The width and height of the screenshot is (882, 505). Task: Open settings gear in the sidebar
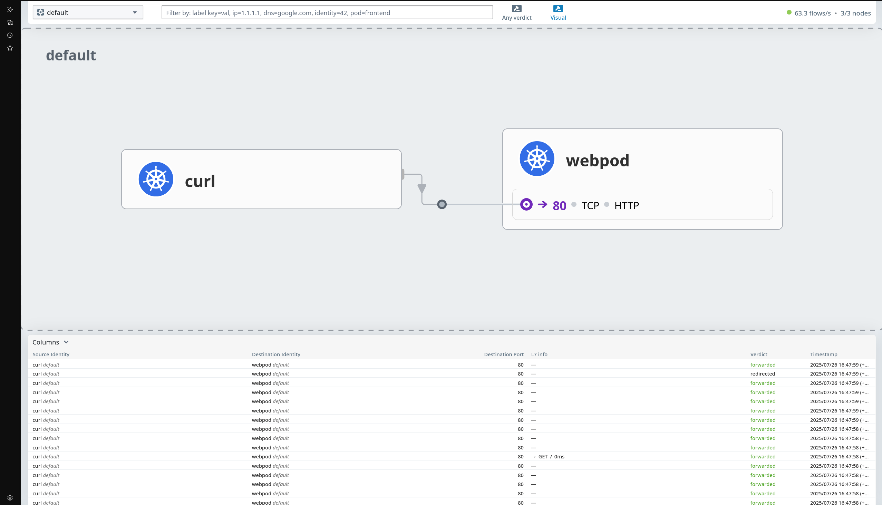(x=10, y=498)
